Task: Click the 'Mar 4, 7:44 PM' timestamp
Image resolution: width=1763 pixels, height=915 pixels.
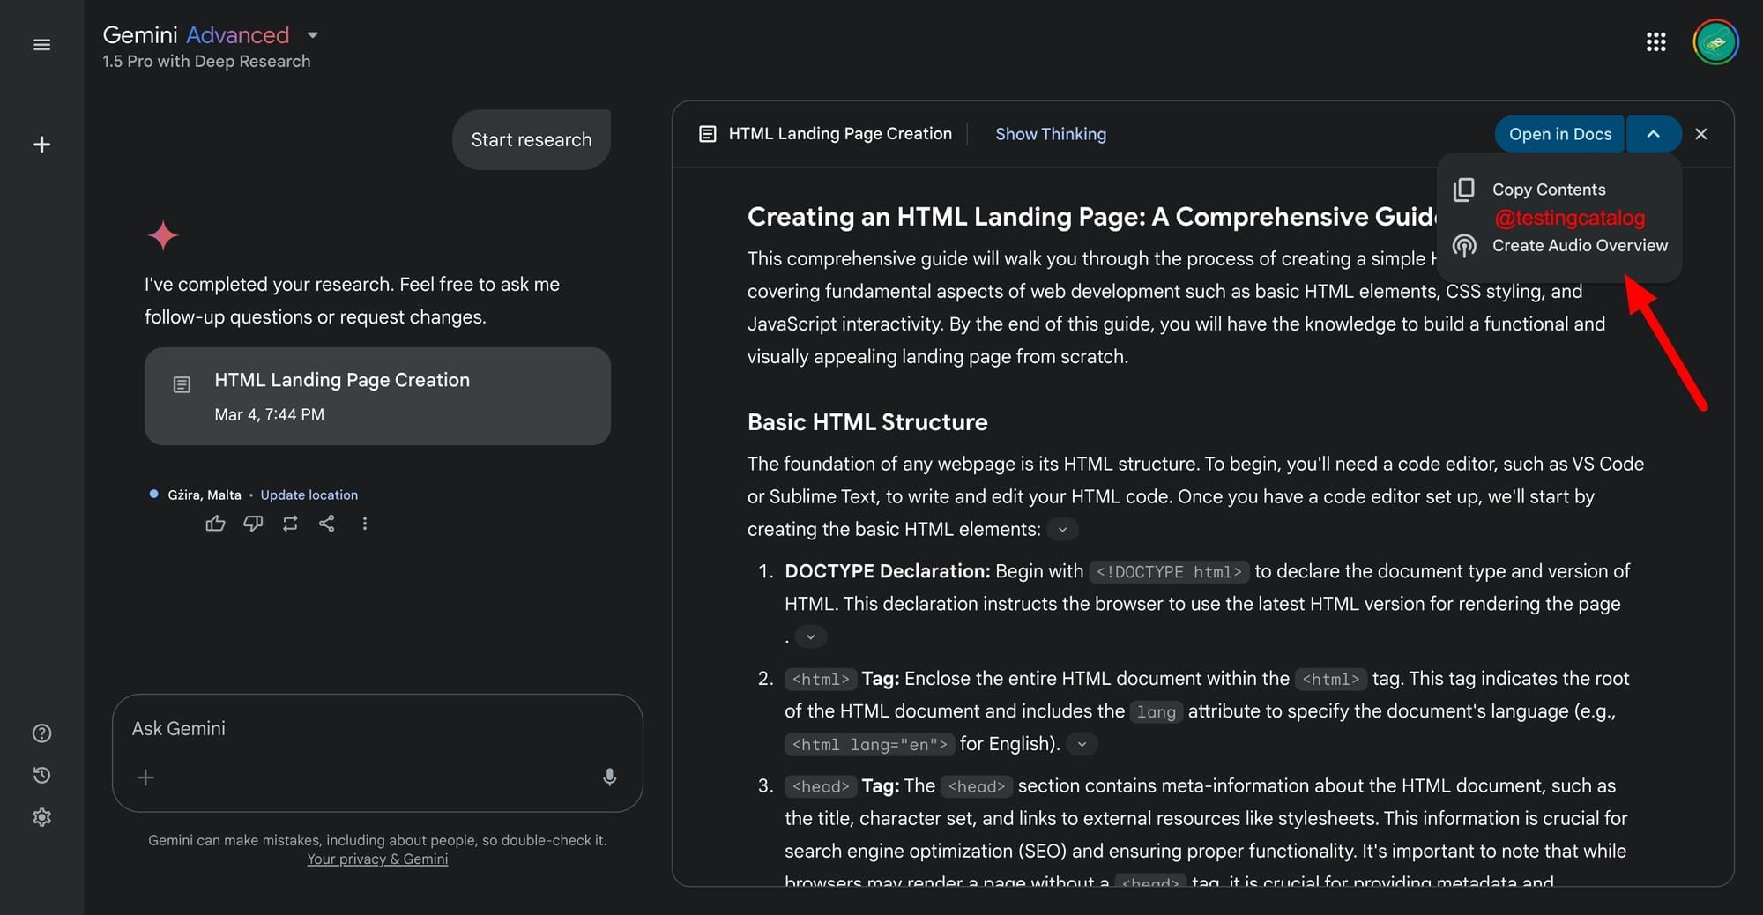Action: coord(270,414)
